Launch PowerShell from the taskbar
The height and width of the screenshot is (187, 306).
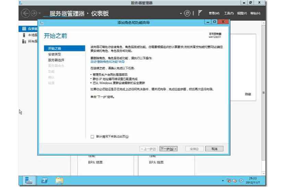(45, 180)
